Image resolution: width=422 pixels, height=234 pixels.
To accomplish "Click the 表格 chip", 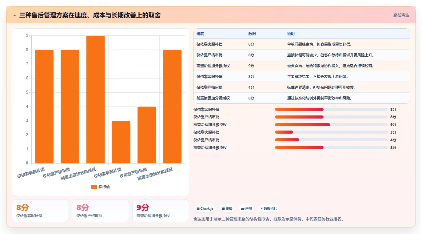I will (227, 208).
